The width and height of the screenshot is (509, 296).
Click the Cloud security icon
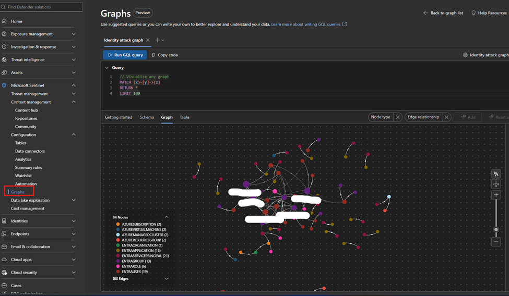coord(4,273)
